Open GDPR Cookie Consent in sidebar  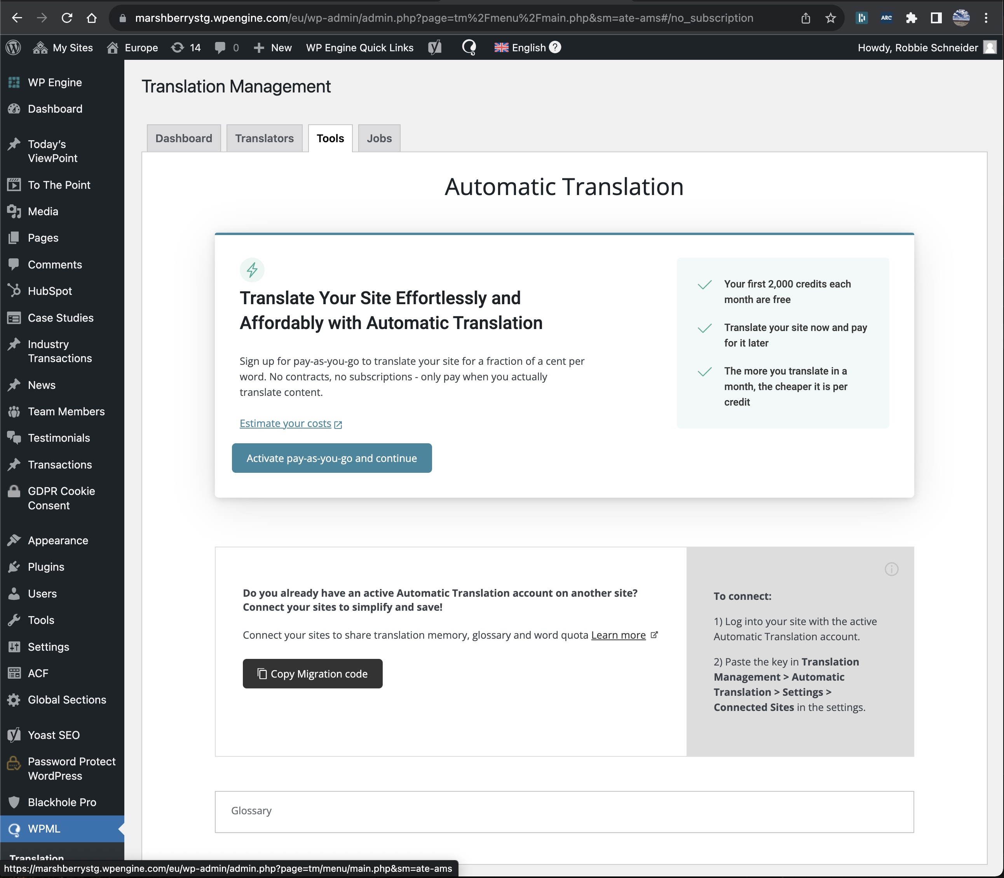(x=62, y=498)
